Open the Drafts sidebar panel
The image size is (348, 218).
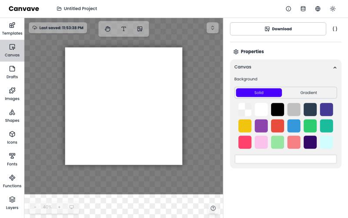[12, 72]
